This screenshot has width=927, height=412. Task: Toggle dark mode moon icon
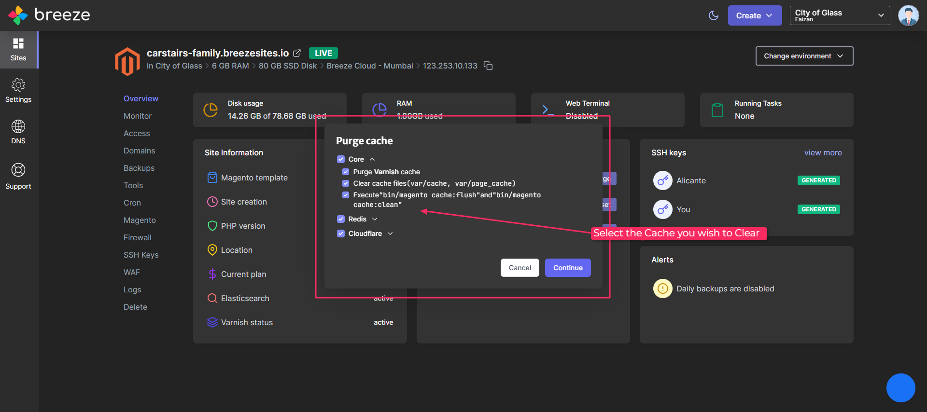(714, 15)
